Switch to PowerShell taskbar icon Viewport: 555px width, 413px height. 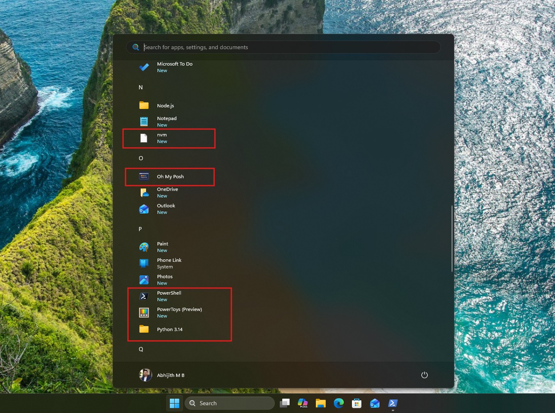(x=393, y=403)
